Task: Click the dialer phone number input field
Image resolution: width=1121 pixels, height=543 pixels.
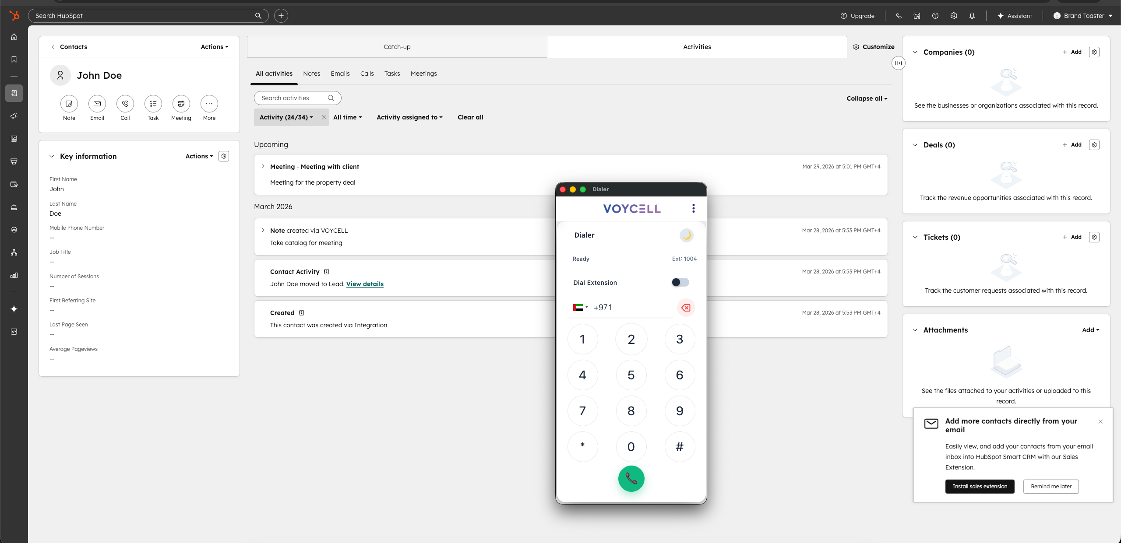Action: [x=631, y=308]
